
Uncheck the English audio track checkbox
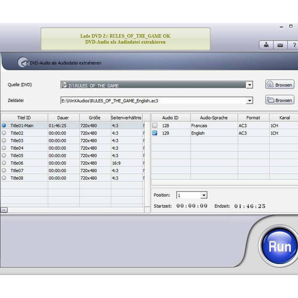pos(155,133)
